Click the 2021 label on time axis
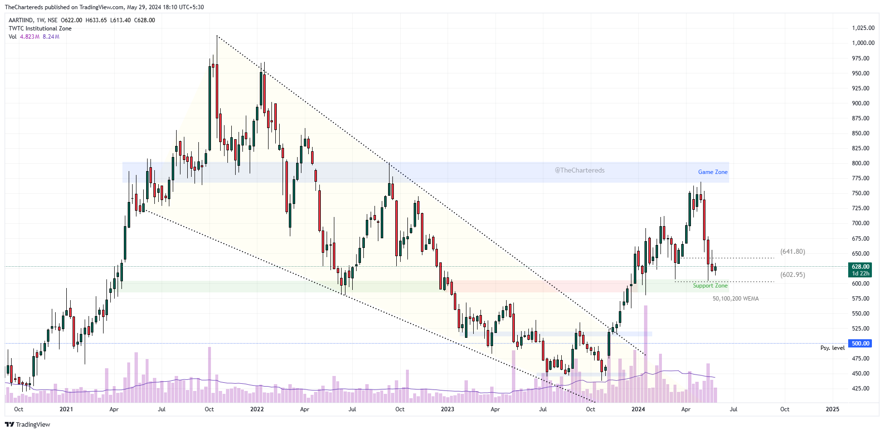Screen dimensions: 884x433 [x=66, y=409]
